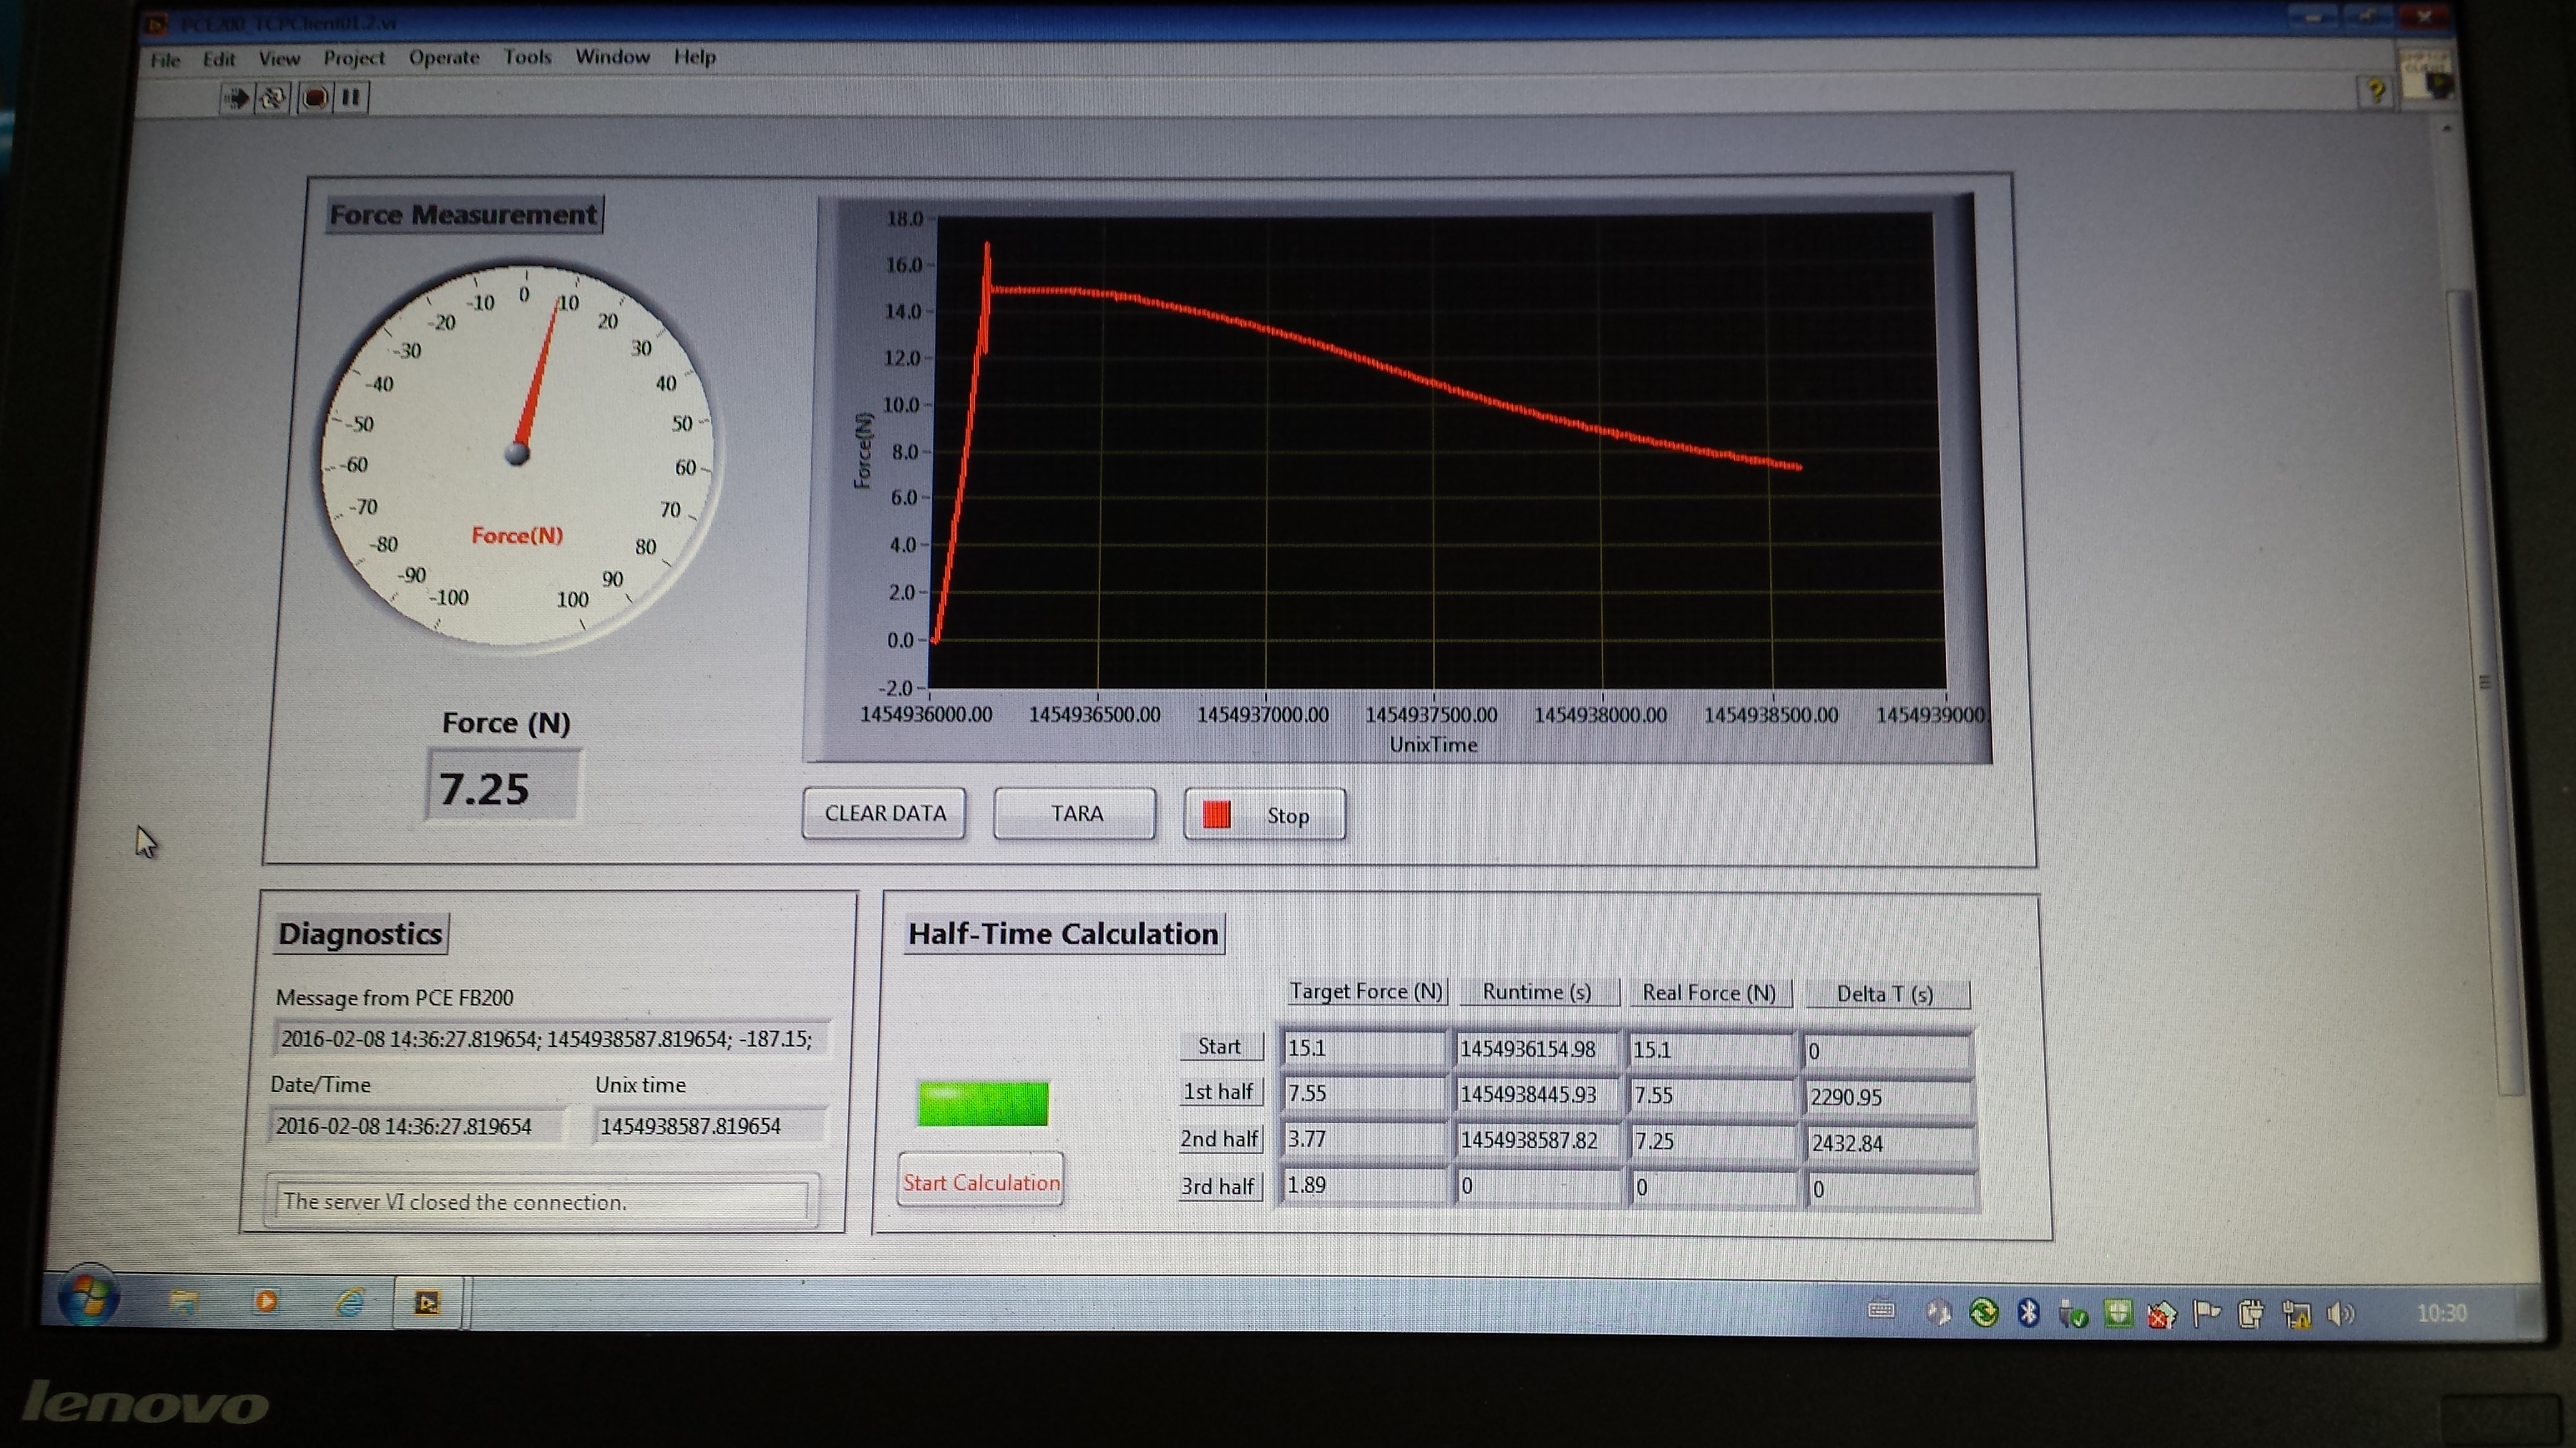This screenshot has width=2576, height=1448.
Task: Click Run Continuously toolbar icon
Action: click(273, 98)
